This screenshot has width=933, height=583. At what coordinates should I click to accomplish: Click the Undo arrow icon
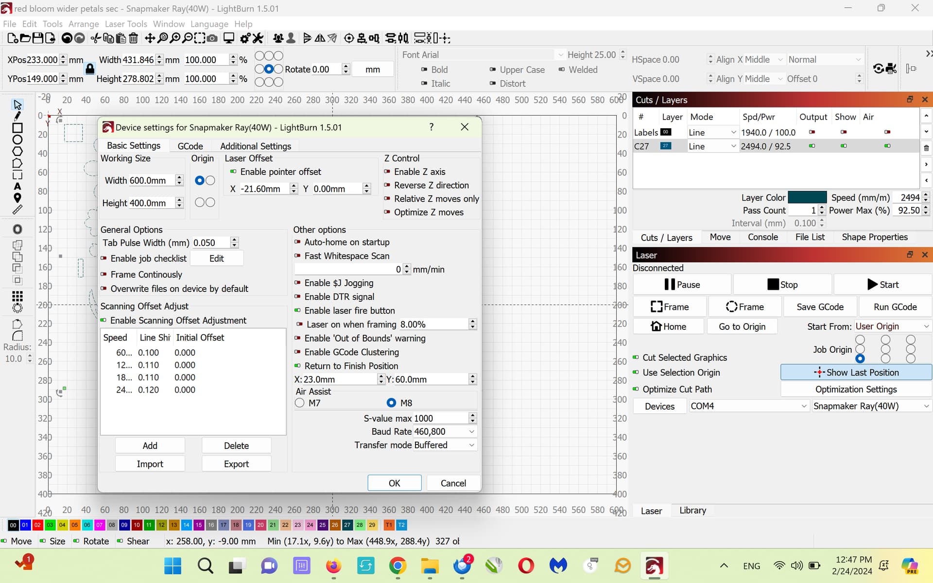67,38
